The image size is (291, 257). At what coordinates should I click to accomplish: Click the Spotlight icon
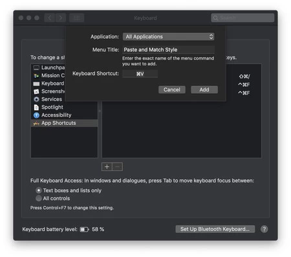coord(36,107)
